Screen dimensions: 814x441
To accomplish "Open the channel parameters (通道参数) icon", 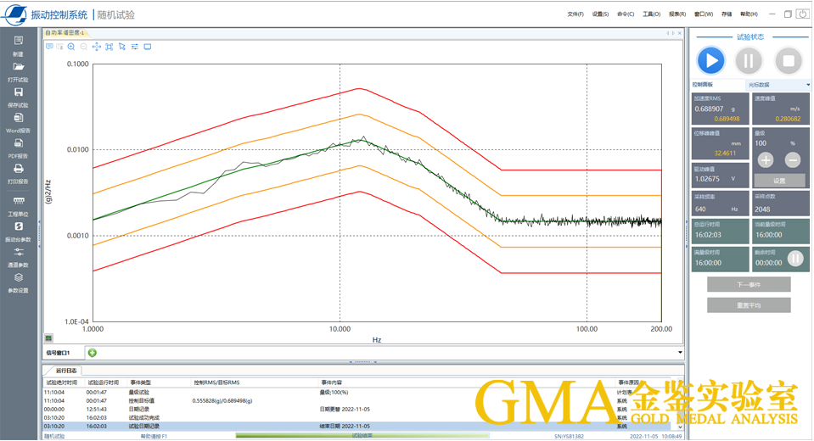I will point(19,252).
